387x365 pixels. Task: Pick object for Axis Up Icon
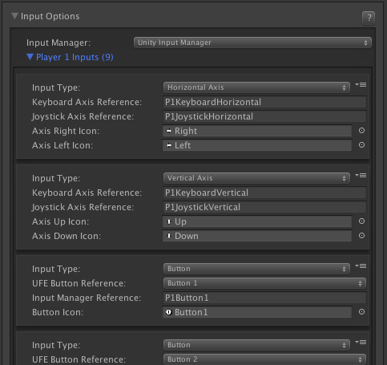[361, 221]
